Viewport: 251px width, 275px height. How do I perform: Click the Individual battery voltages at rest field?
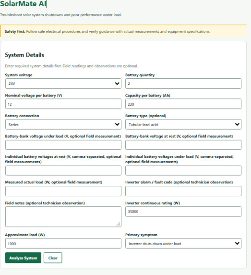[63, 170]
